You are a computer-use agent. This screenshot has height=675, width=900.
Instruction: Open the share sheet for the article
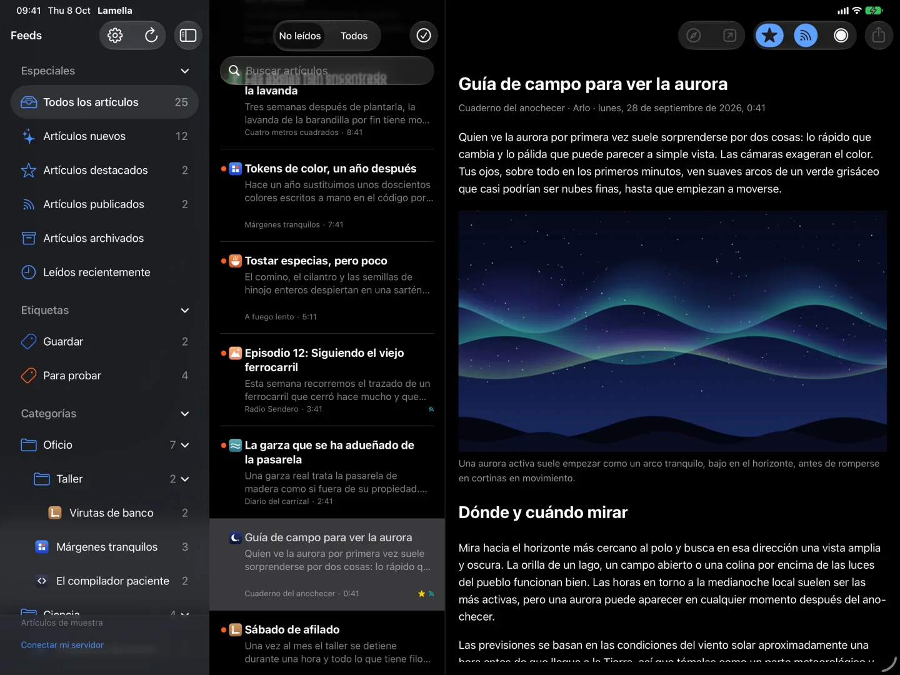879,36
